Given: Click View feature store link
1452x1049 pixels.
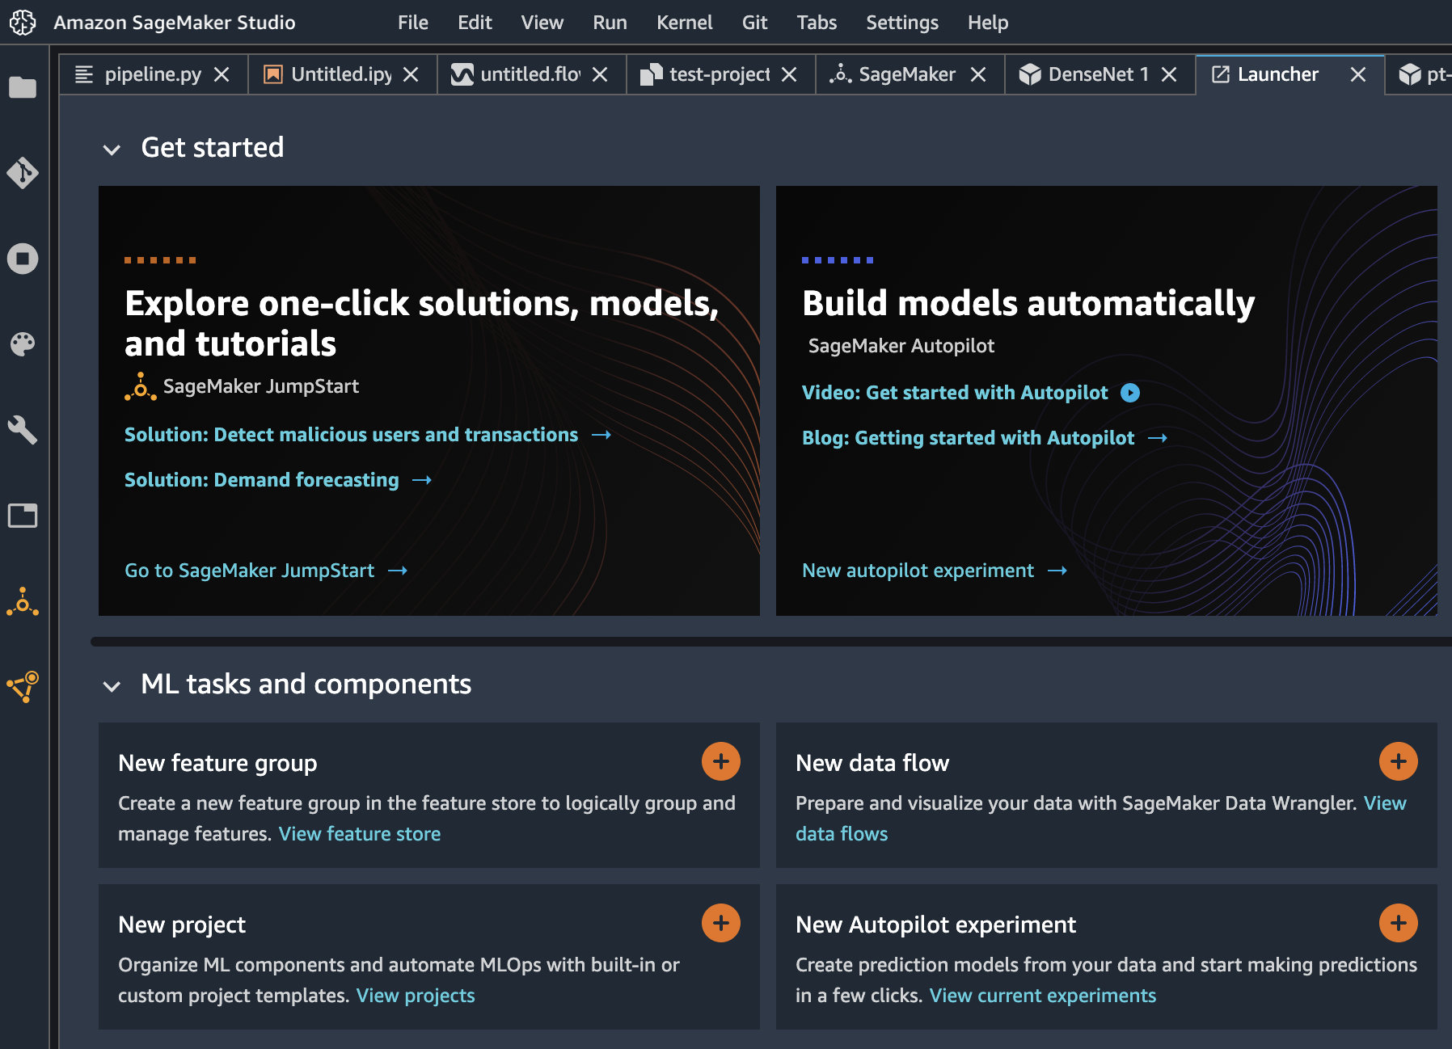Looking at the screenshot, I should coord(360,834).
